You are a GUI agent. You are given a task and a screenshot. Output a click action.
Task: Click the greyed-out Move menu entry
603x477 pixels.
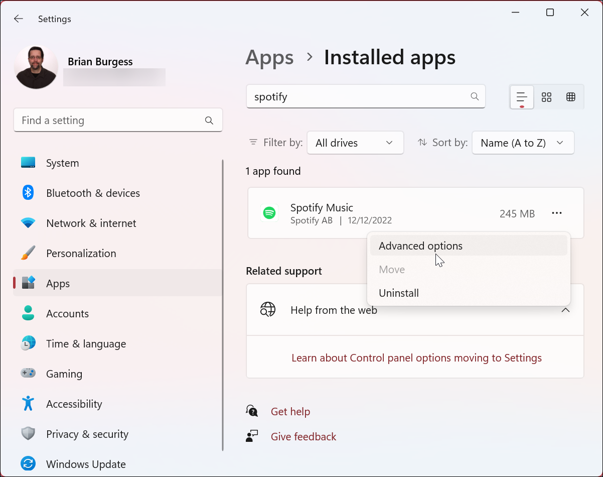pos(469,270)
